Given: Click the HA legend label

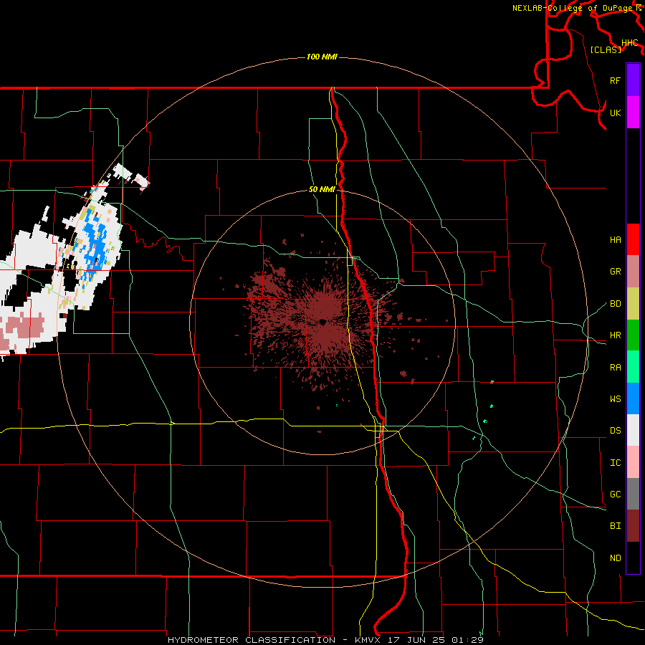Looking at the screenshot, I should coord(615,240).
